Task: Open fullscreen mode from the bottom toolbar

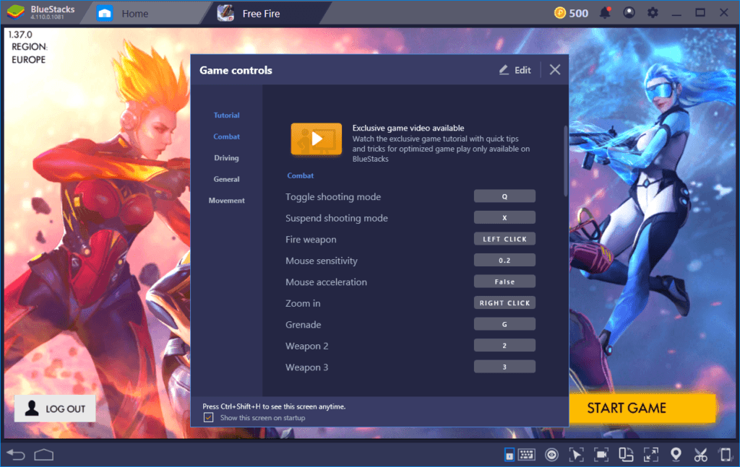Action: pyautogui.click(x=650, y=455)
